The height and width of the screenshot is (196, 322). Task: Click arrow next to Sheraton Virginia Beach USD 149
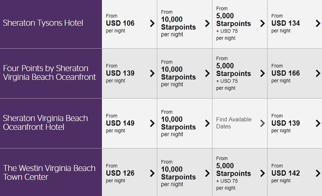[152, 123]
